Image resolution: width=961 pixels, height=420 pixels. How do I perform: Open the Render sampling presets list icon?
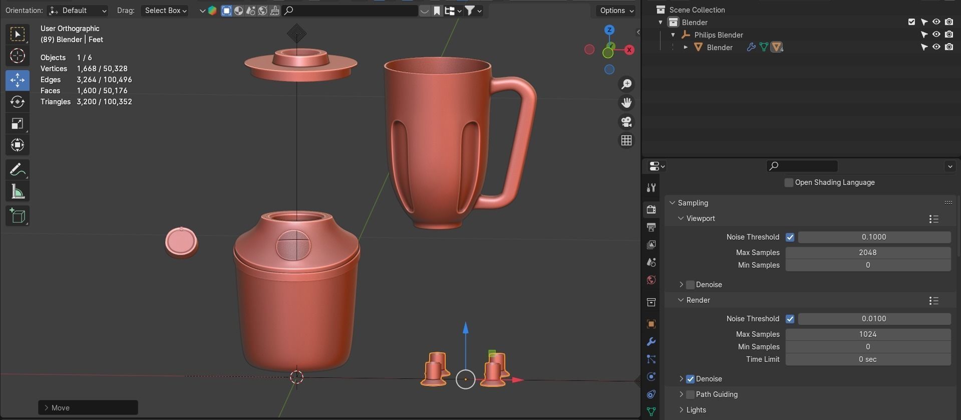[x=933, y=301]
